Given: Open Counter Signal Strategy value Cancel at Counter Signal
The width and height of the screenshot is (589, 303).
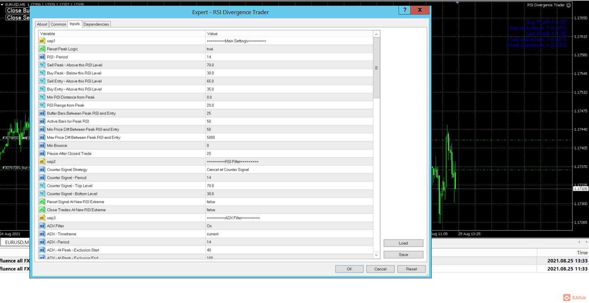Looking at the screenshot, I should click(289, 169).
